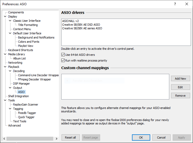Click inside the Custom channel mappings list
The width and height of the screenshot is (193, 143).
(115, 89)
